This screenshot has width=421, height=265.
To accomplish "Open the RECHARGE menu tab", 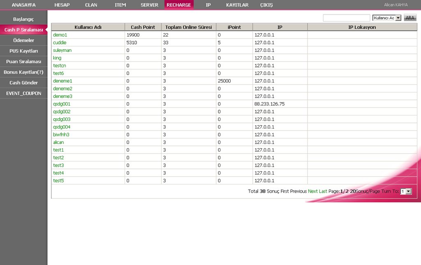I will 179,5.
